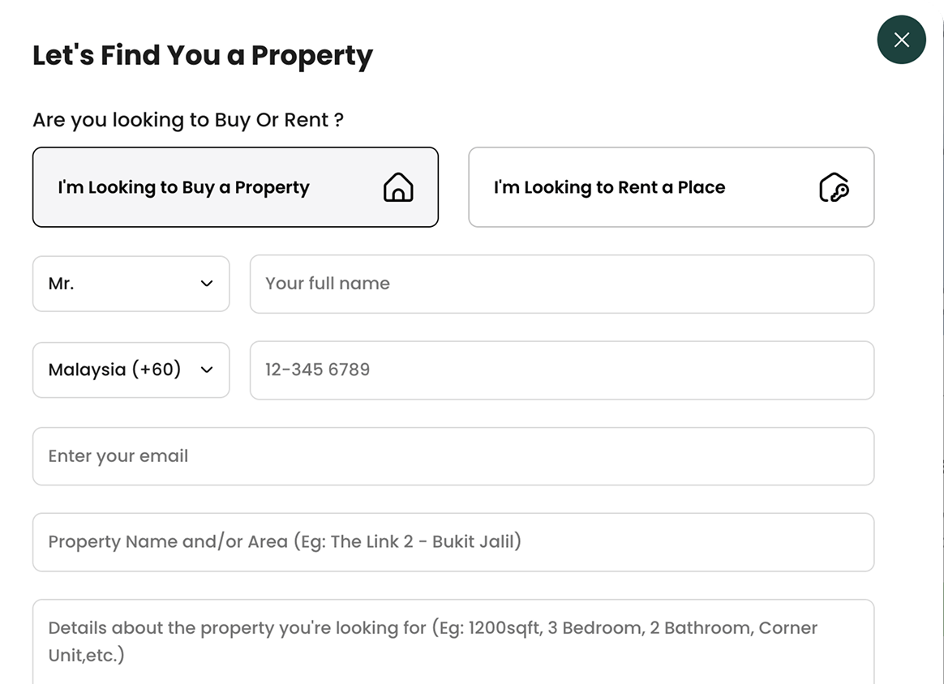Open the Malaysia (+60) country code dropdown

tap(131, 370)
